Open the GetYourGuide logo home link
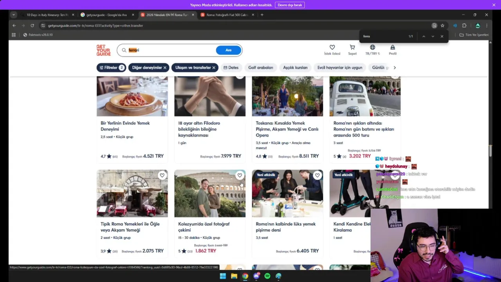This screenshot has width=501, height=282. click(103, 50)
